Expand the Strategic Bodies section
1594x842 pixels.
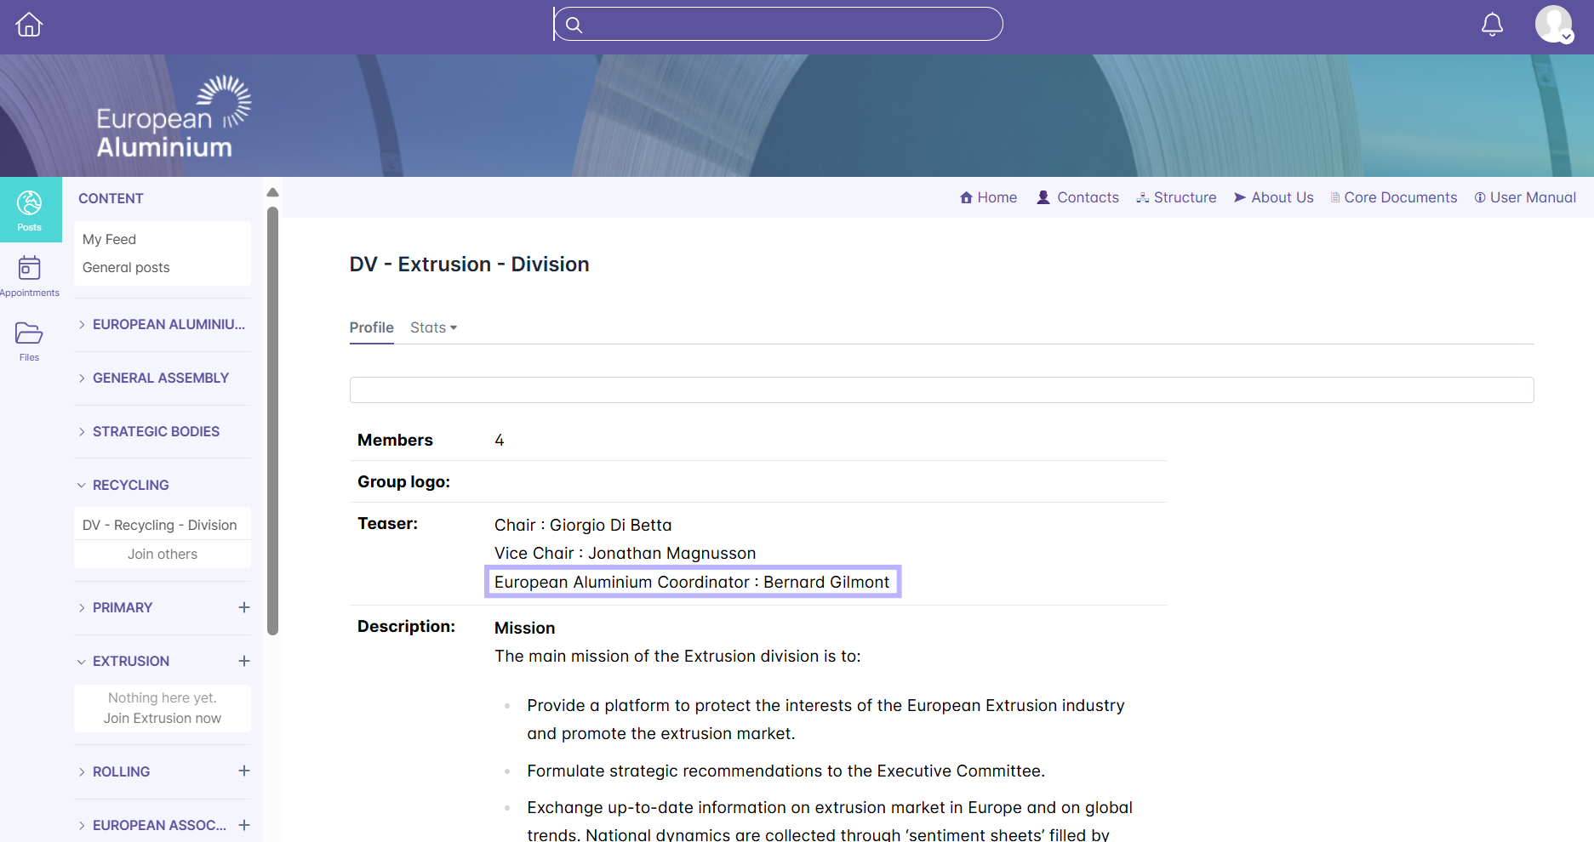click(156, 431)
